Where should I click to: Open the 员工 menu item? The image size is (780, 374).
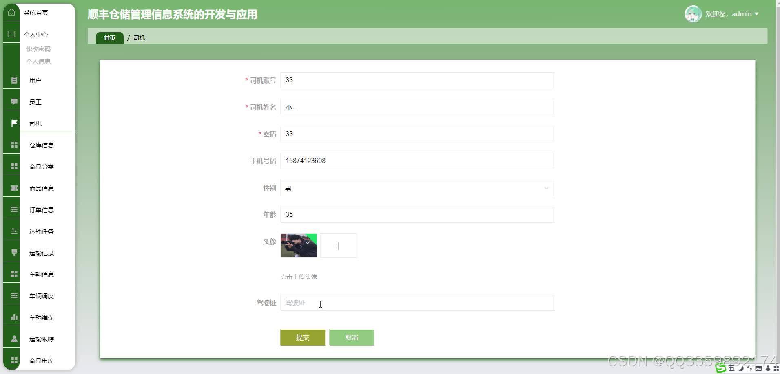[35, 102]
